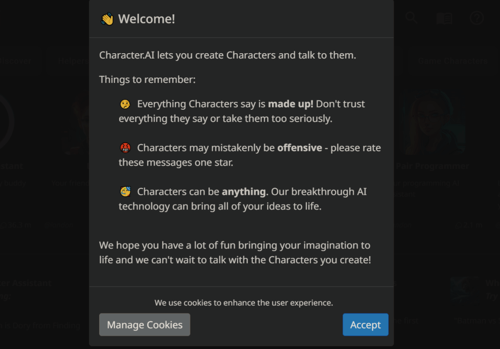This screenshot has width=500, height=349.
Task: Click the waving hand emoji in the header
Action: point(107,19)
